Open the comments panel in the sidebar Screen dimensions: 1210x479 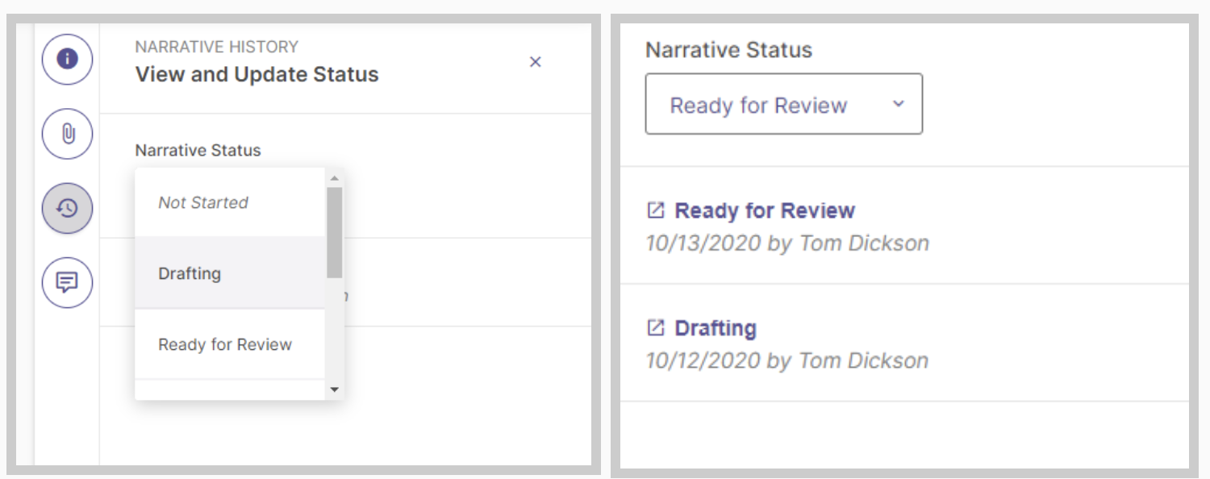click(x=67, y=282)
